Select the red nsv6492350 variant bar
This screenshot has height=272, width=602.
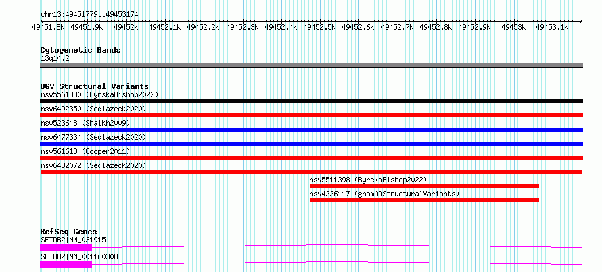[x=311, y=115]
